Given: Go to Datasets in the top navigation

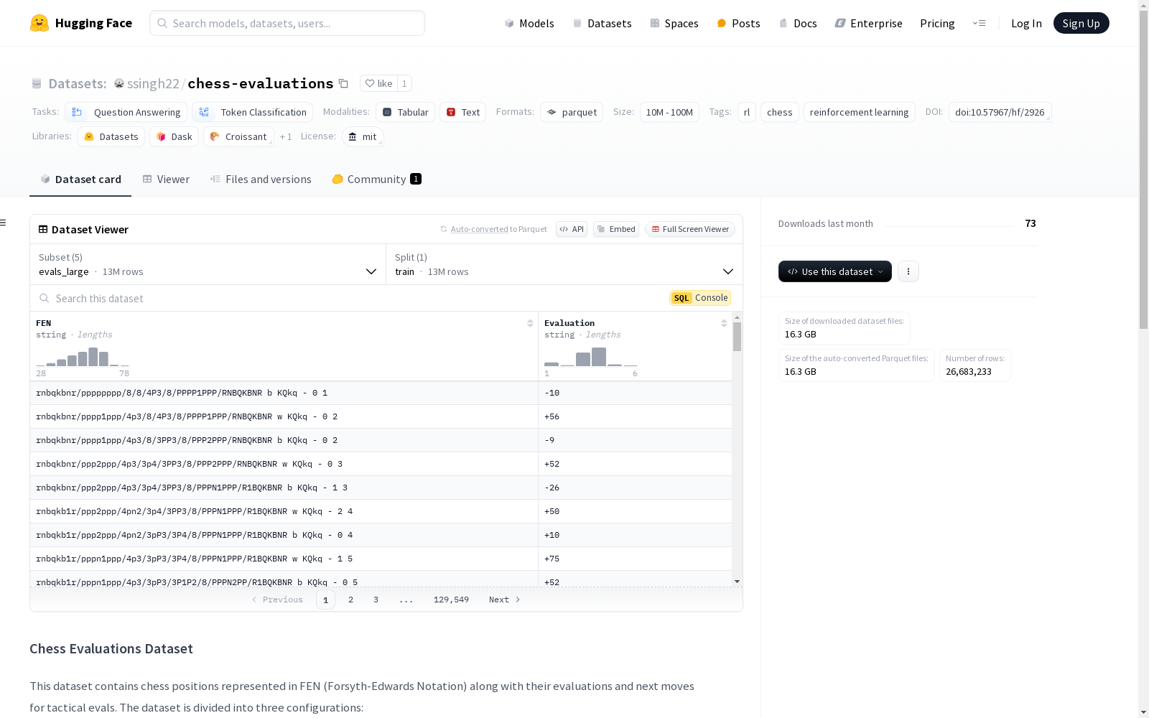Looking at the screenshot, I should coord(602,23).
